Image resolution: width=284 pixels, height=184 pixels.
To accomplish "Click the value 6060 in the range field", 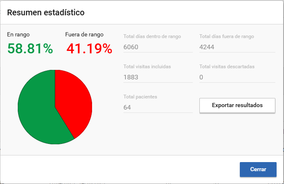I will click(131, 47).
